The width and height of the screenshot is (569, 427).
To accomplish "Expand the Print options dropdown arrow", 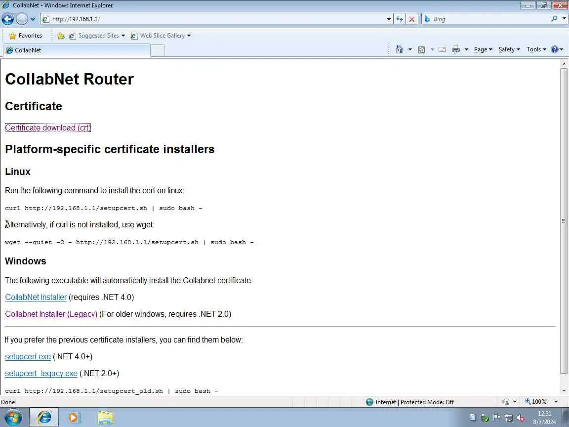I will [x=466, y=49].
